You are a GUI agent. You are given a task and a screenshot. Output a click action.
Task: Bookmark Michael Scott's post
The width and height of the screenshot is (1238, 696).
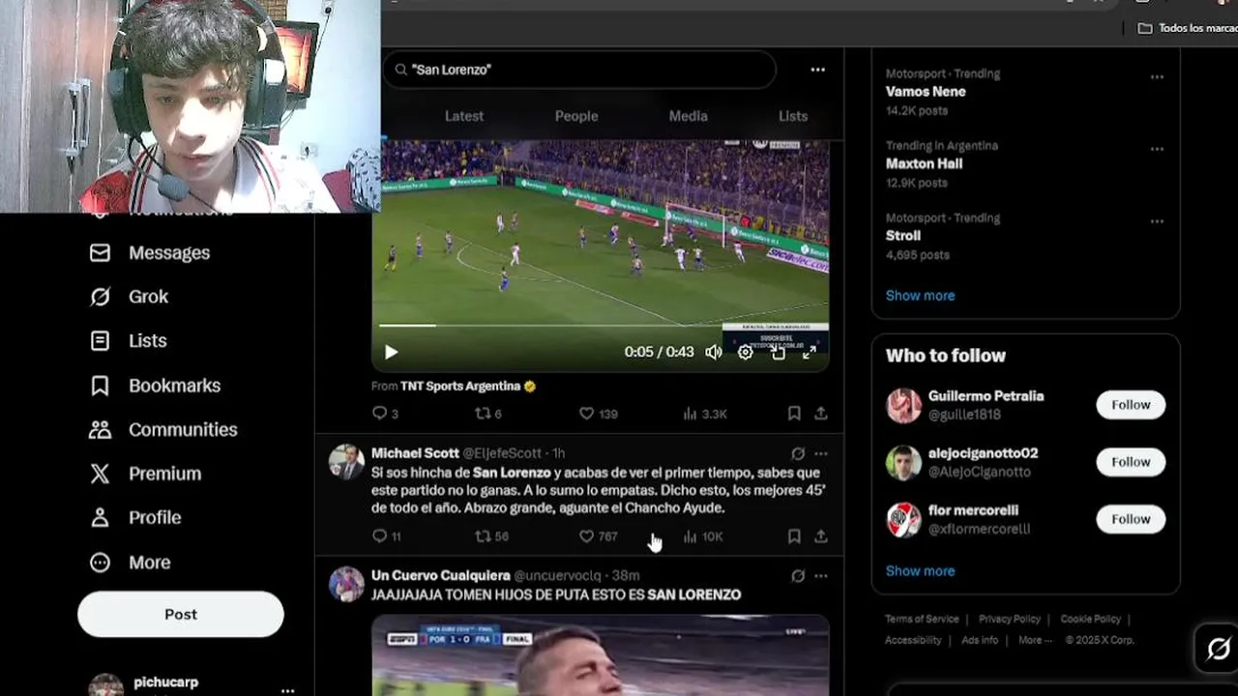pos(794,536)
